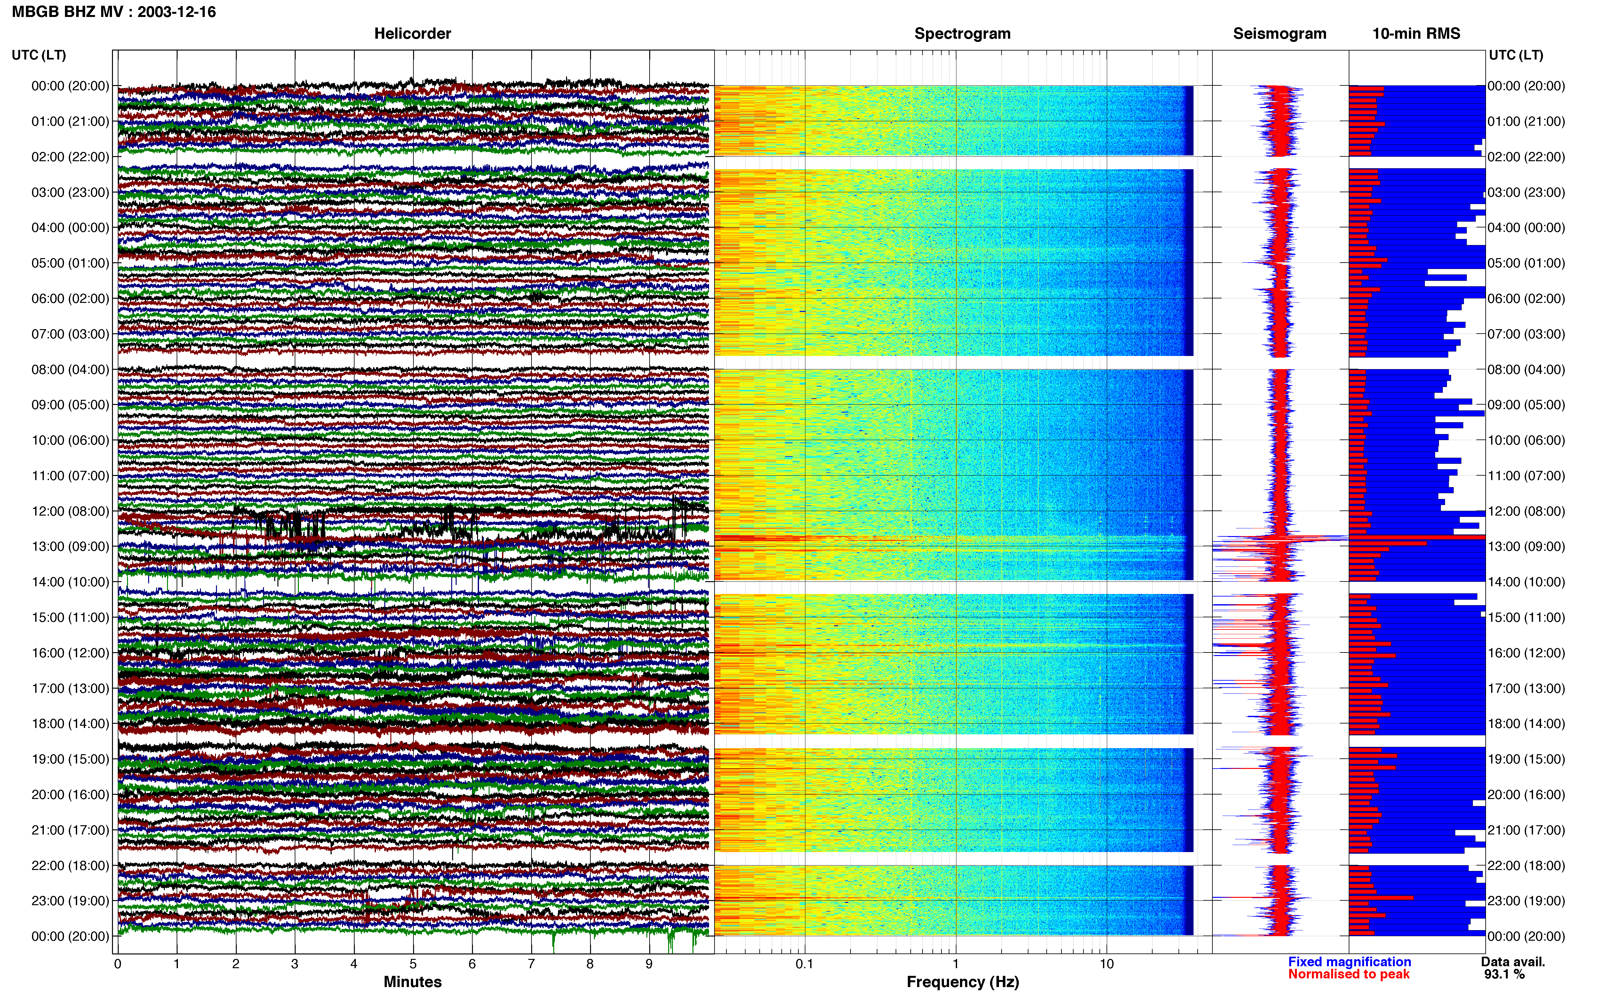This screenshot has height=1004, width=1606.
Task: Click RMS-side time label "17:00 (13:00)"
Action: point(1526,689)
